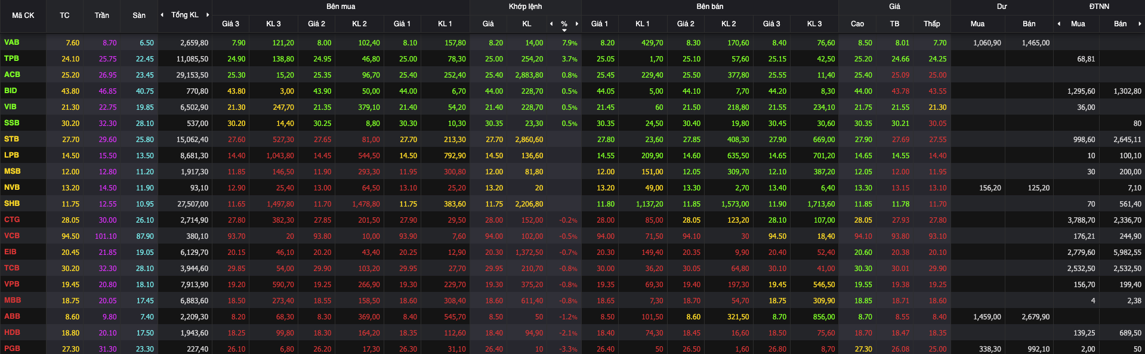Click the Sàn column header
Image resolution: width=1145 pixels, height=354 pixels.
tap(139, 16)
